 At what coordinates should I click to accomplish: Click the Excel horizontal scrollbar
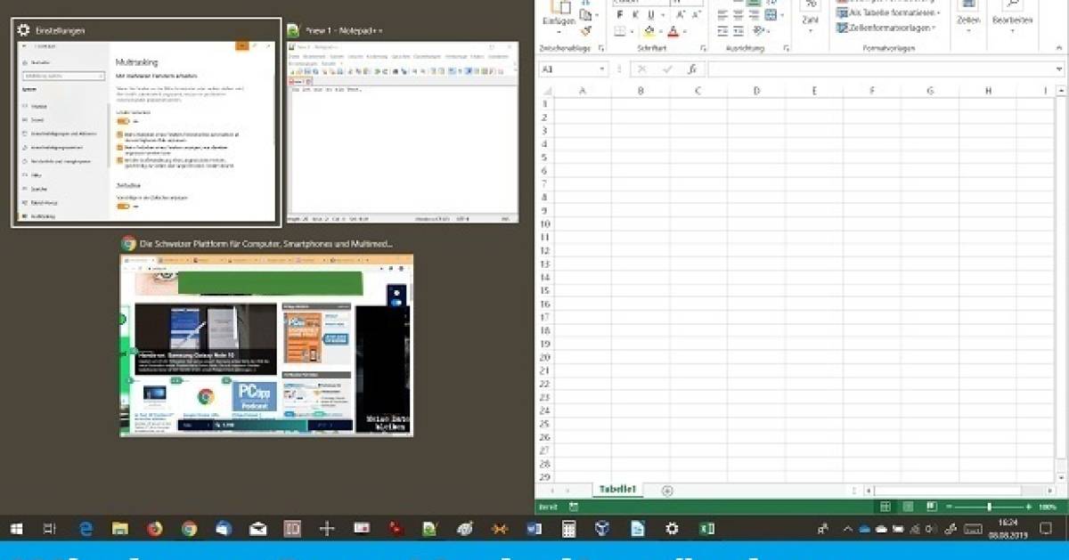pyautogui.click(x=946, y=491)
